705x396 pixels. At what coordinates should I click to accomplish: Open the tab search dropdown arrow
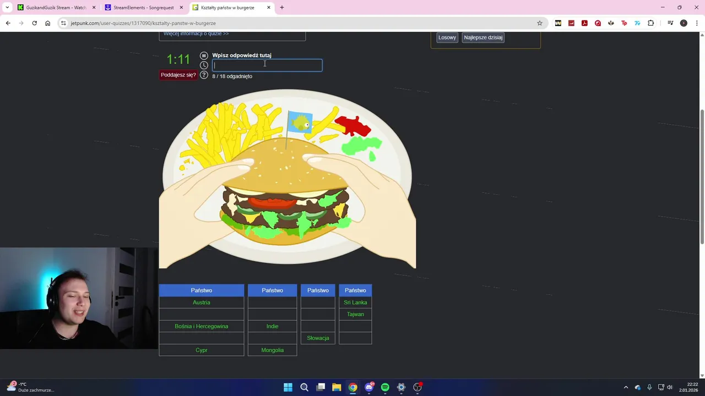(7, 8)
